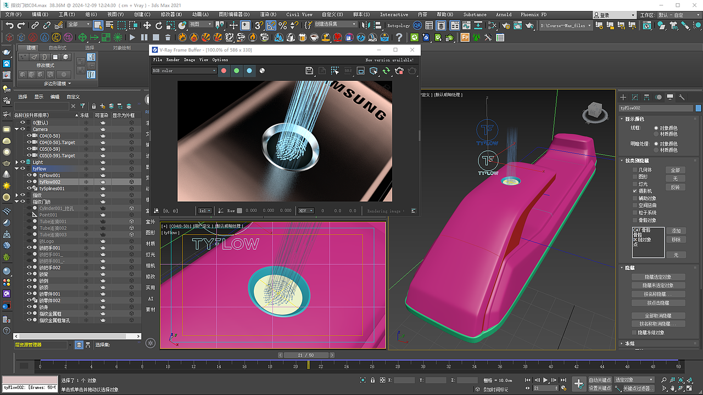Open the Display monitor tab in command panel
Image resolution: width=703 pixels, height=395 pixels.
click(x=671, y=97)
